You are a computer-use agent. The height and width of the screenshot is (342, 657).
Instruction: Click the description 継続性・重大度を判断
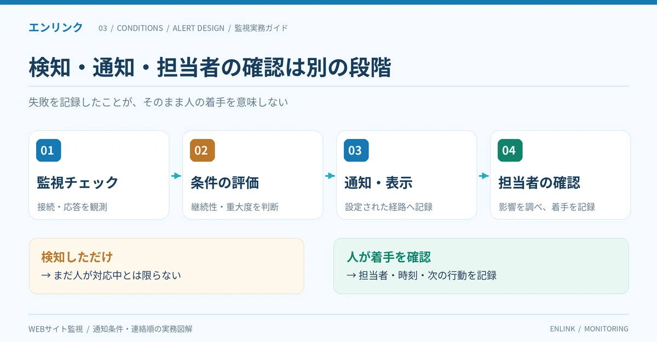(235, 207)
